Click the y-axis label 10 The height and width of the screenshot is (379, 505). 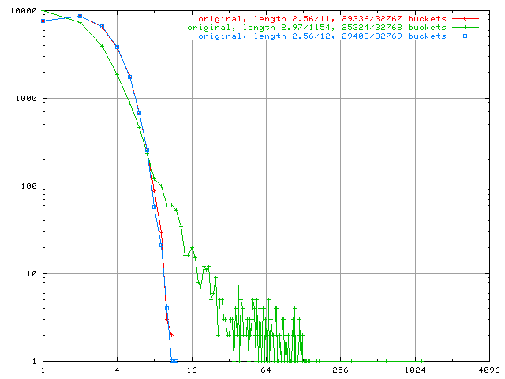[32, 274]
